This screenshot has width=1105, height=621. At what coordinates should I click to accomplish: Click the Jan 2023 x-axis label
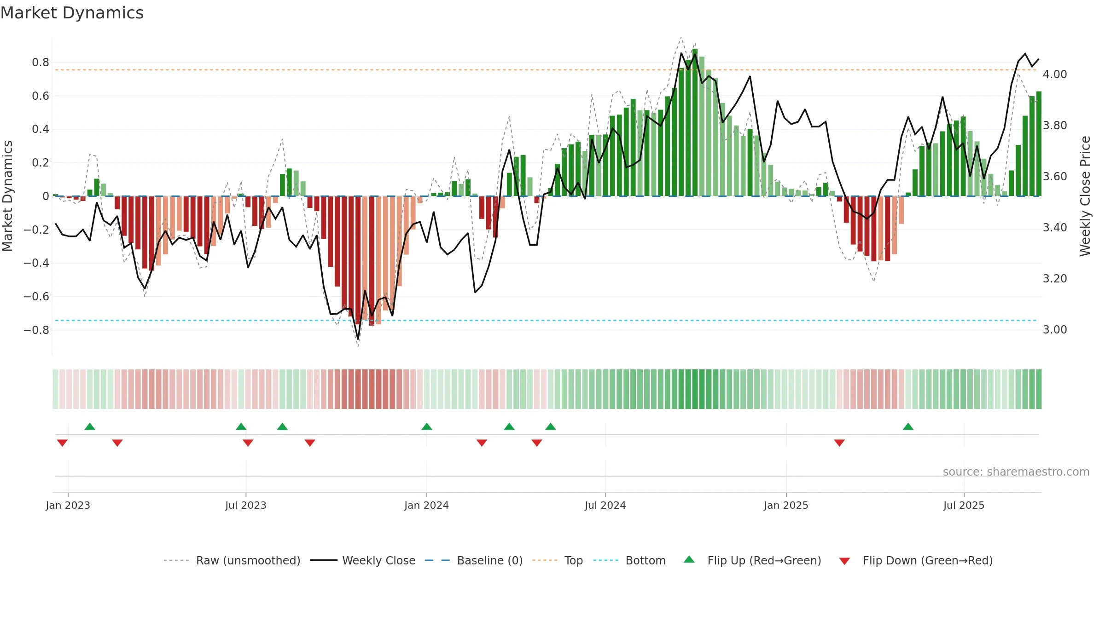[68, 505]
